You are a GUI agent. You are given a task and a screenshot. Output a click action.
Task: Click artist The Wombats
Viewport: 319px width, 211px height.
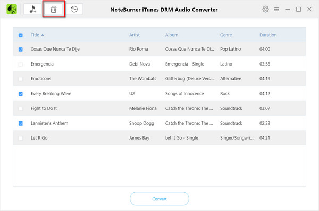(143, 79)
